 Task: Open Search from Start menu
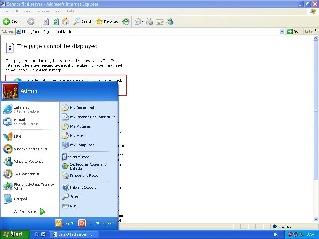[89, 197]
